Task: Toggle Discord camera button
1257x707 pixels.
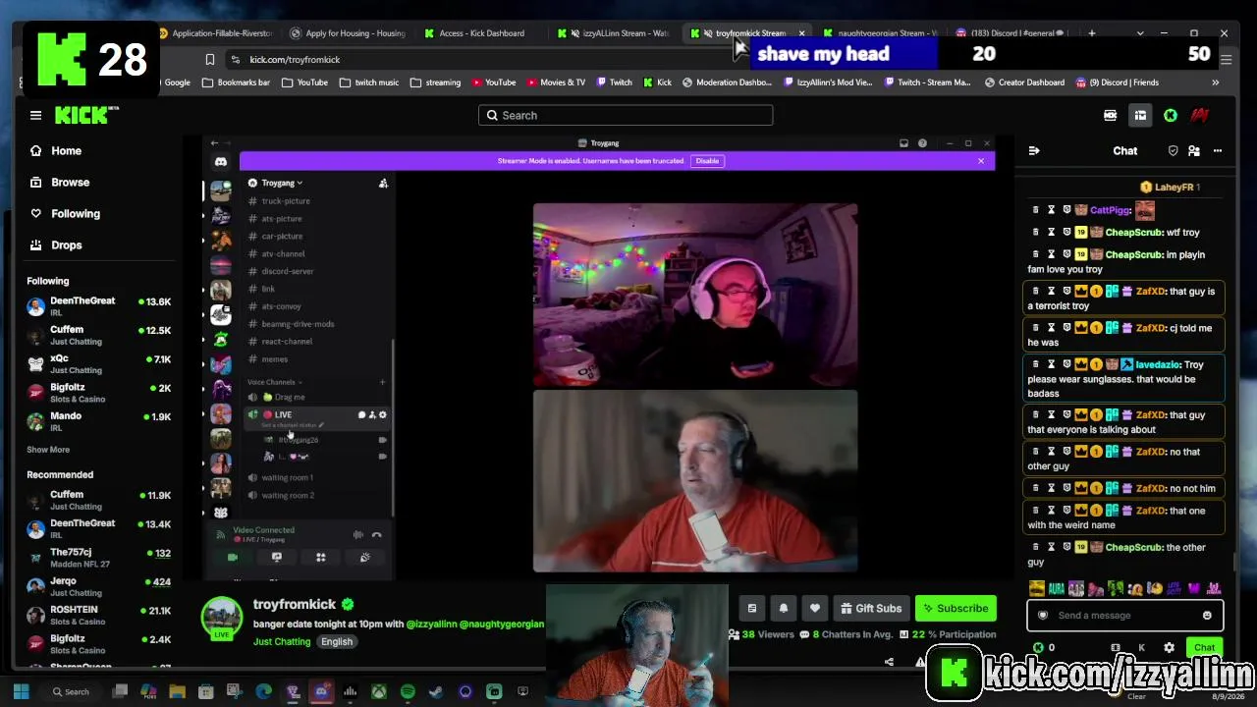Action: (x=233, y=557)
